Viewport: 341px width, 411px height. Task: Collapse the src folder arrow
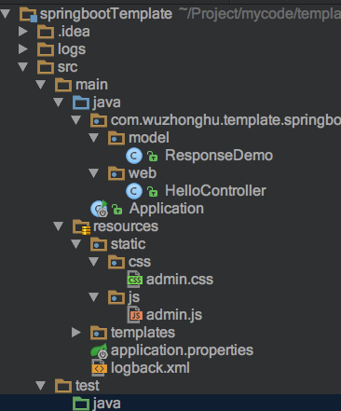[23, 67]
